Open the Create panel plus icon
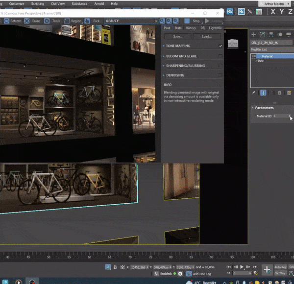This screenshot has height=284, width=294. coord(253,35)
